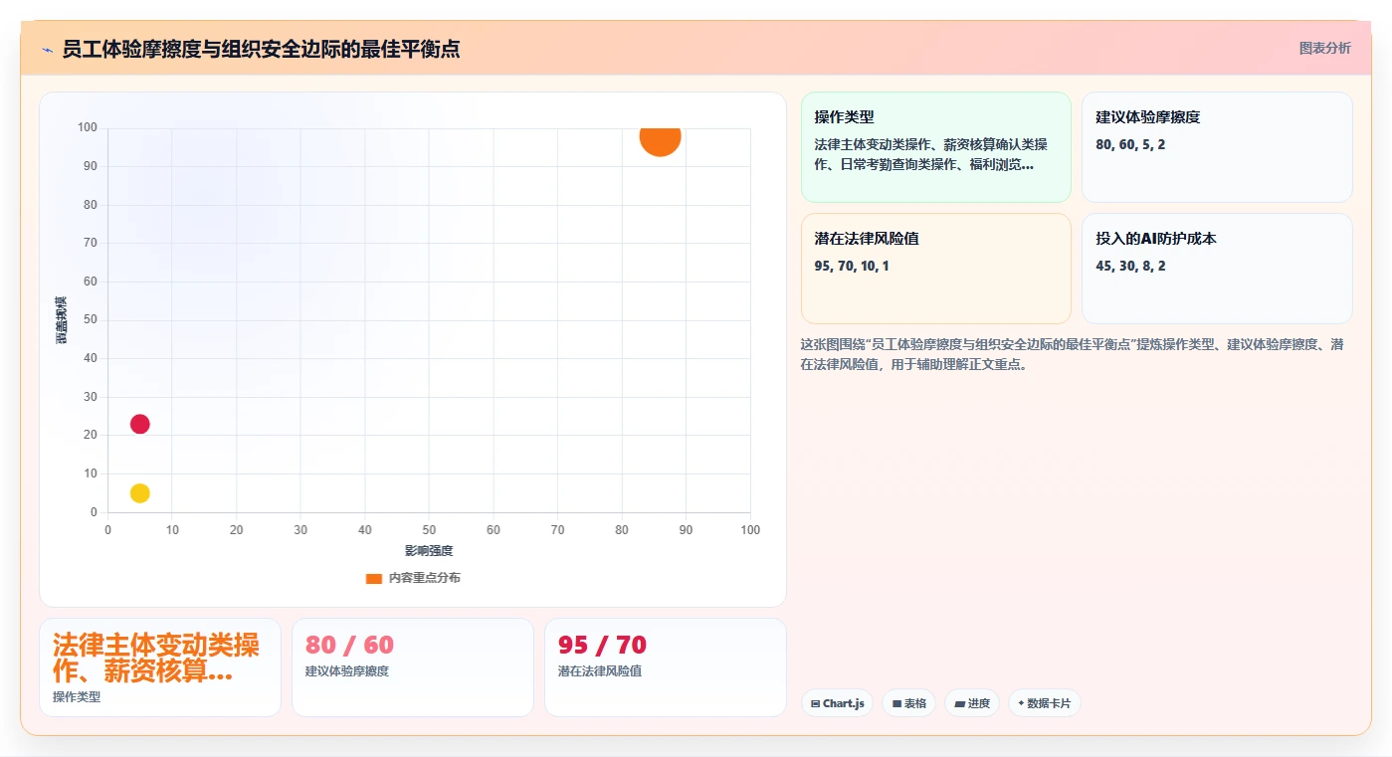Click the 95 / 70 summary tile
The width and height of the screenshot is (1392, 757).
point(666,667)
